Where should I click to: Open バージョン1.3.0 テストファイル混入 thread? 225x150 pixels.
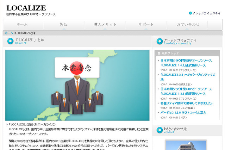[x=183, y=113]
